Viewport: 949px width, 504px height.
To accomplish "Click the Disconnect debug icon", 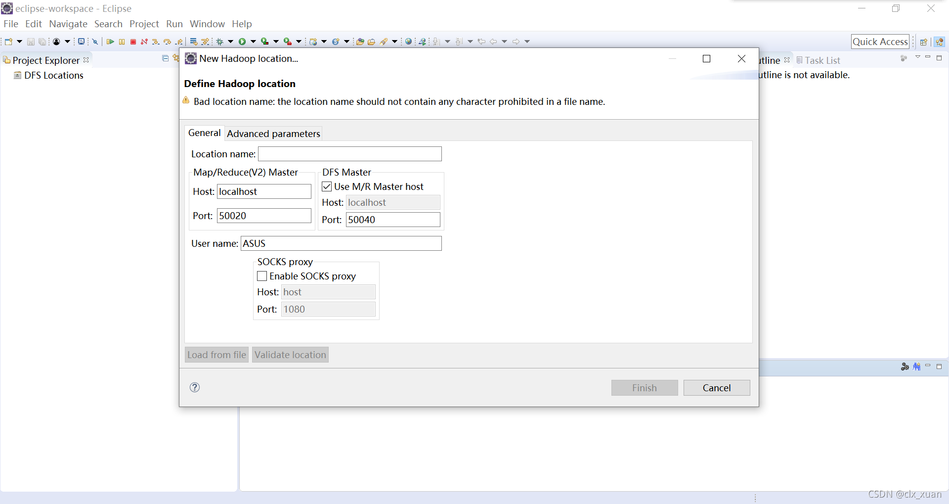I will coord(144,42).
